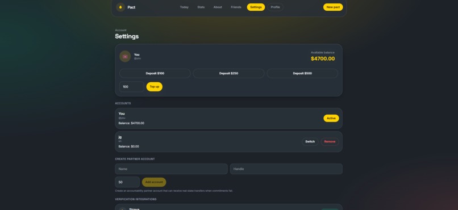The width and height of the screenshot is (458, 210).
Task: Open the Profile tab
Action: point(275,7)
